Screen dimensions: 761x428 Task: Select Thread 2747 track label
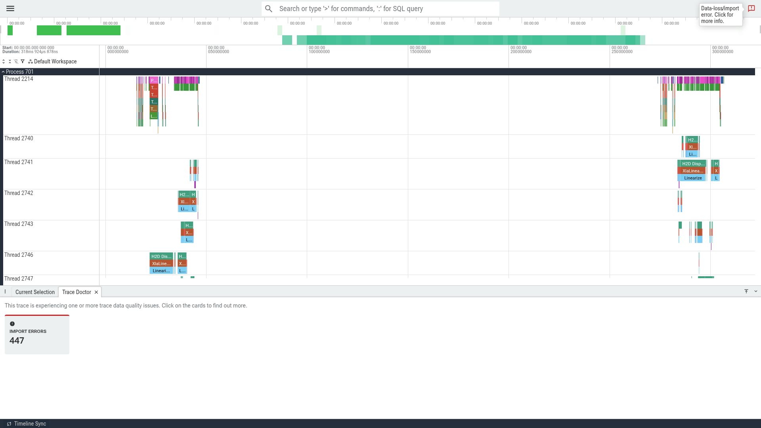coord(19,279)
